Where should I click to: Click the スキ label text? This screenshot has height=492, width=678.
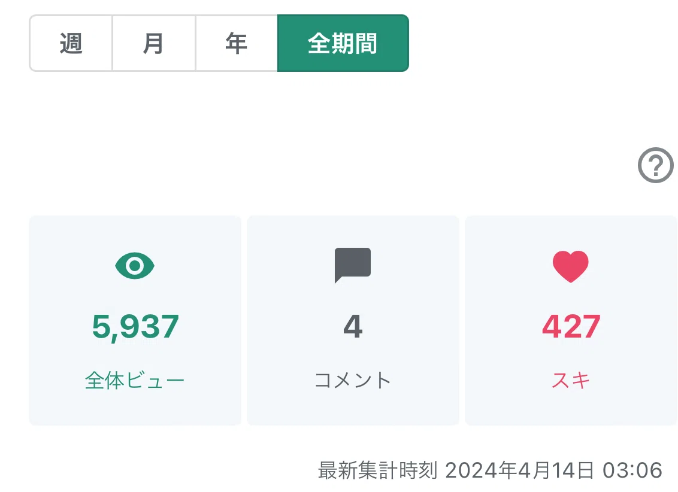pos(571,381)
